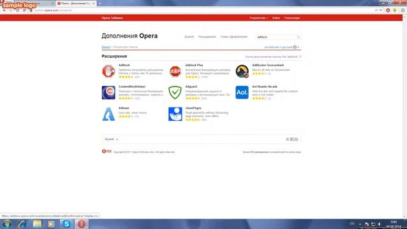Click the Opera Software header link

point(112,18)
